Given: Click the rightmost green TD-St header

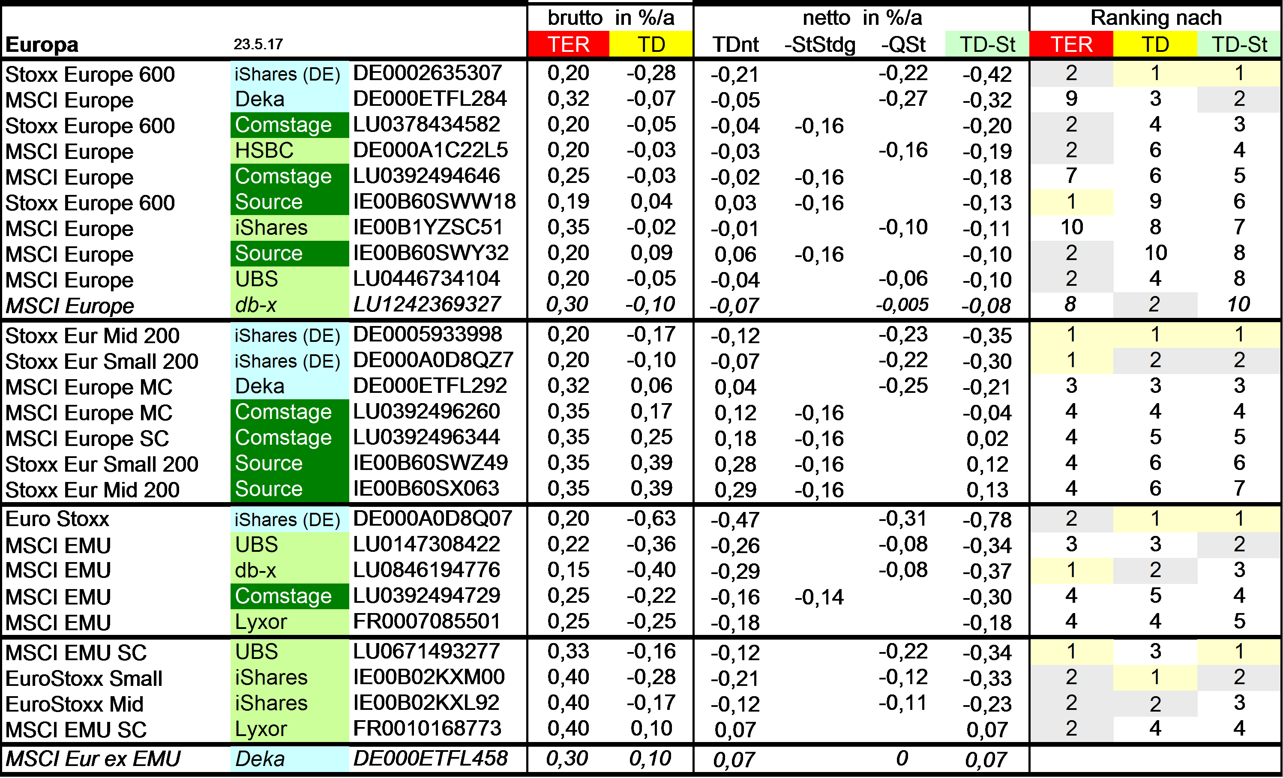Looking at the screenshot, I should pyautogui.click(x=1239, y=44).
